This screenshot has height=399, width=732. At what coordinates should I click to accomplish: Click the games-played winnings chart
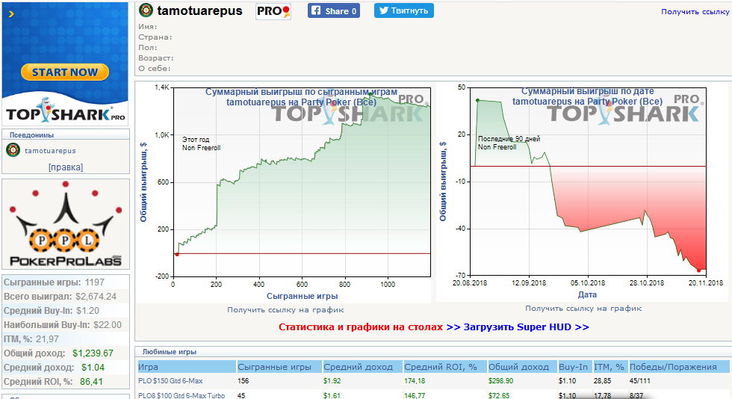click(283, 193)
